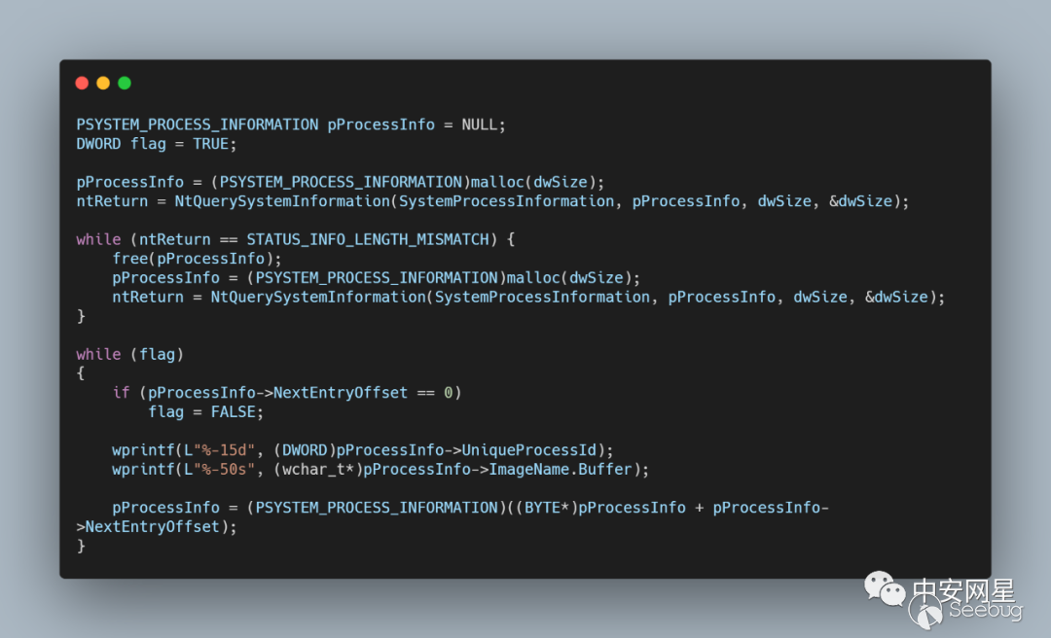
Task: Click the "flag = FALSE" statement
Action: pyautogui.click(x=205, y=411)
